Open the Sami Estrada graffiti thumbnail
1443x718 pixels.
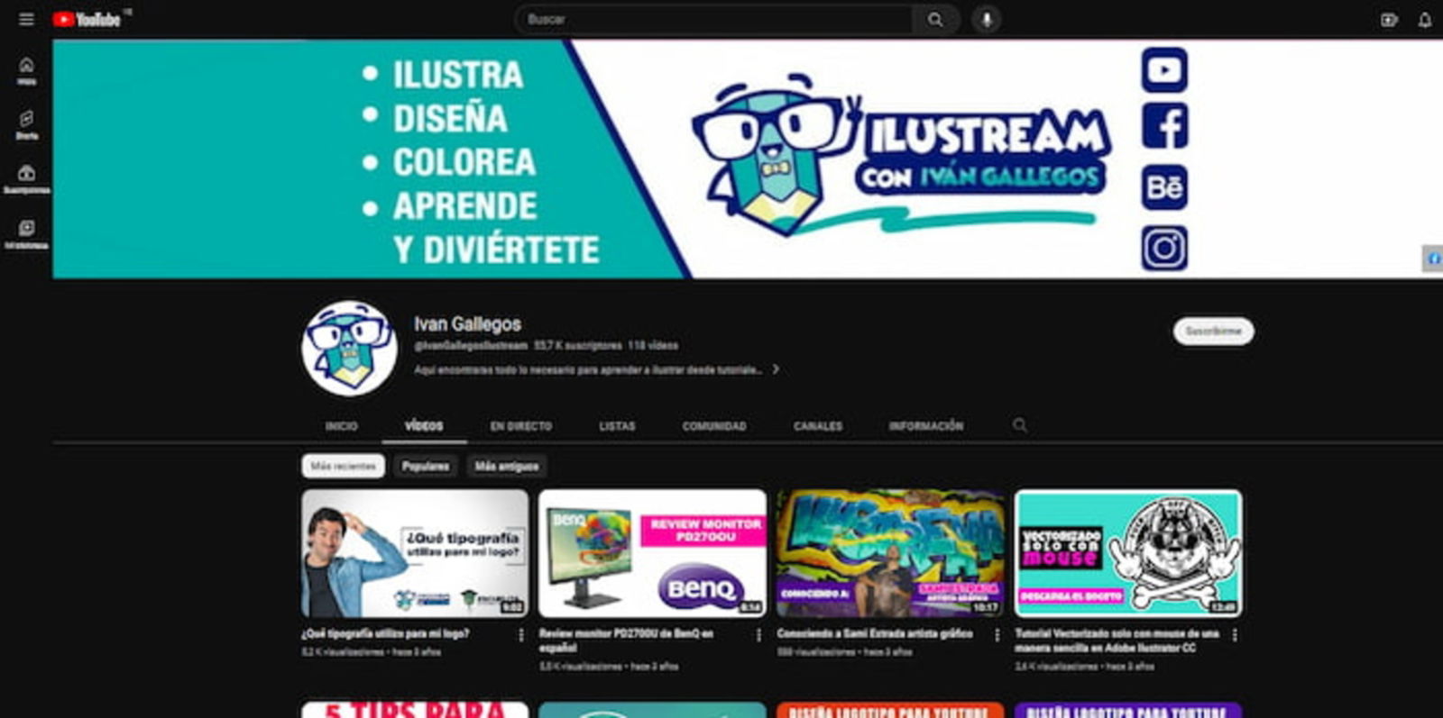pos(890,553)
